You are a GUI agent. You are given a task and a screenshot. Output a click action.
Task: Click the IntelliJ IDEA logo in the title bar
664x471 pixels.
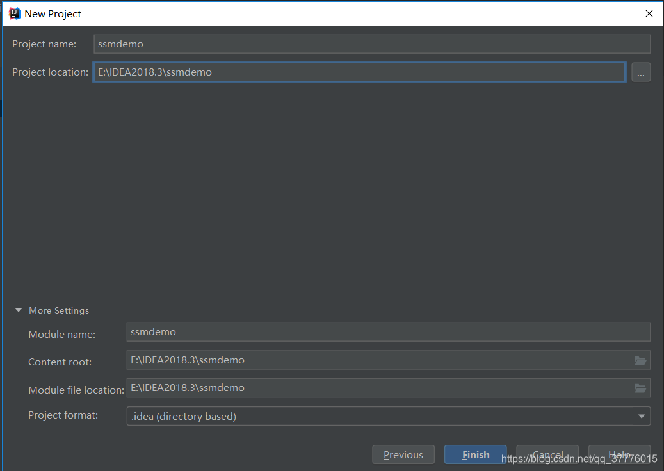tap(15, 13)
